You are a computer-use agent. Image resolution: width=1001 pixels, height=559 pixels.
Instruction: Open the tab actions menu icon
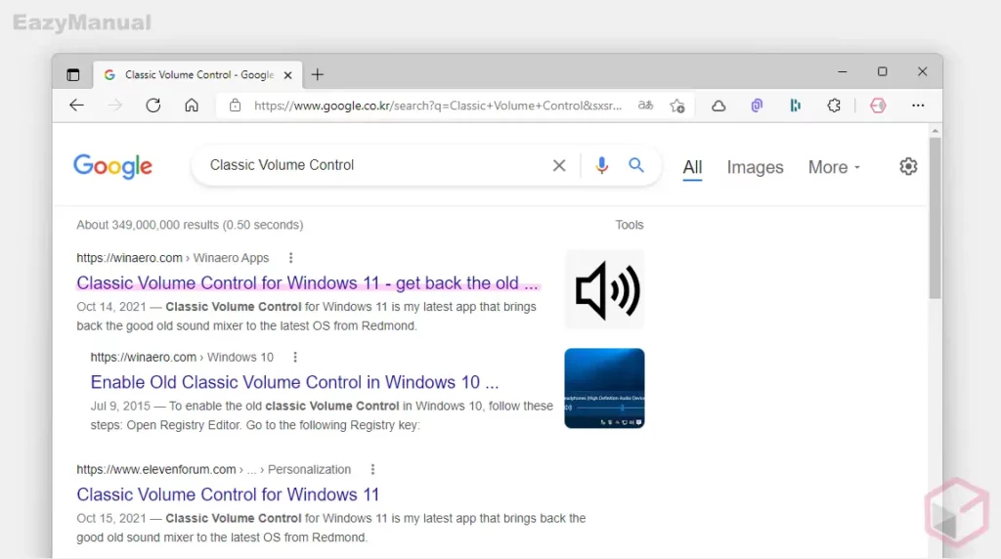(73, 74)
